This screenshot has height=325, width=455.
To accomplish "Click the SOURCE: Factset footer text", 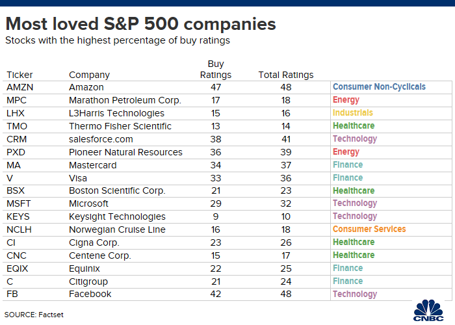I will (x=34, y=315).
